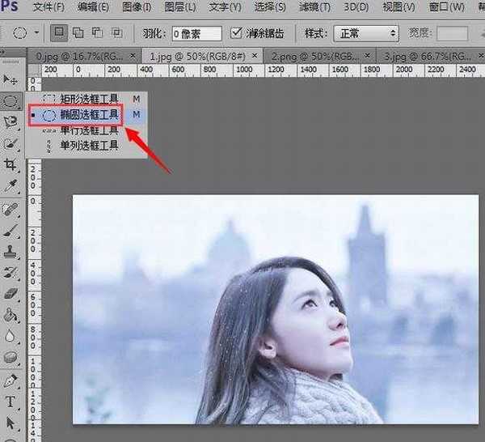Viewport: 485px width, 442px height.
Task: Choose 椭圆选框工具 from the flyout
Action: pos(89,115)
